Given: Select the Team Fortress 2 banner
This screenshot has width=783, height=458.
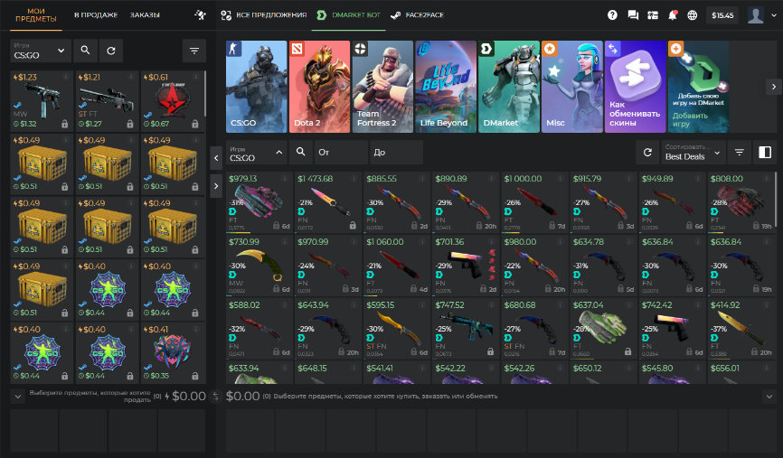Looking at the screenshot, I should 382,87.
